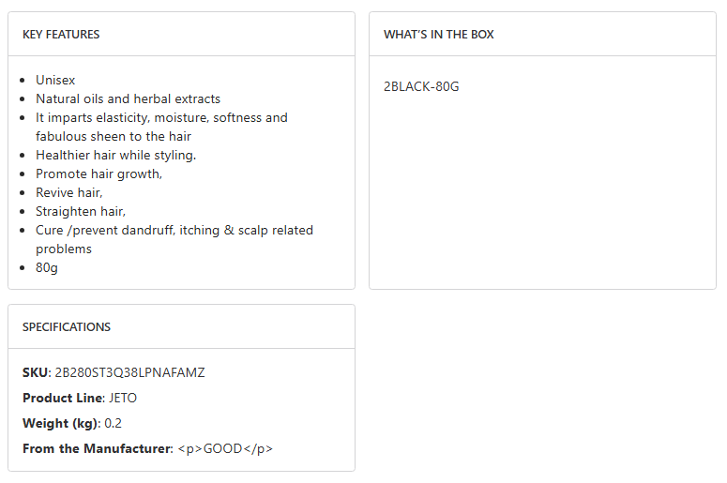Select the Revive hair bullet item
The width and height of the screenshot is (727, 483).
pyautogui.click(x=68, y=192)
